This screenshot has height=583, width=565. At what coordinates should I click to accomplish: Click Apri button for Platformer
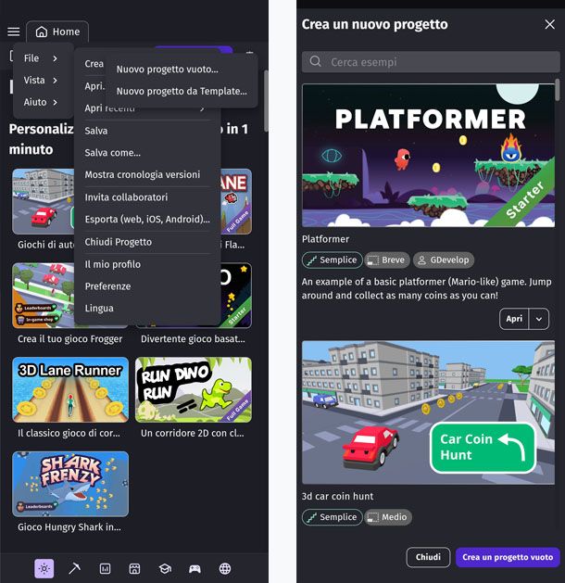click(514, 319)
